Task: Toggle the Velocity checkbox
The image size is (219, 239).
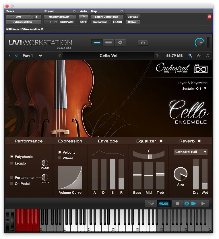Action: (60, 152)
